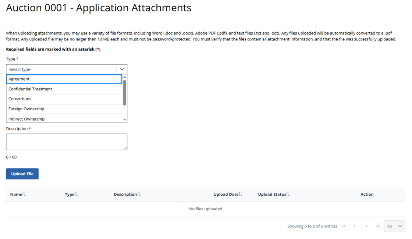Click the Description text area
The height and width of the screenshot is (239, 412).
[67, 142]
